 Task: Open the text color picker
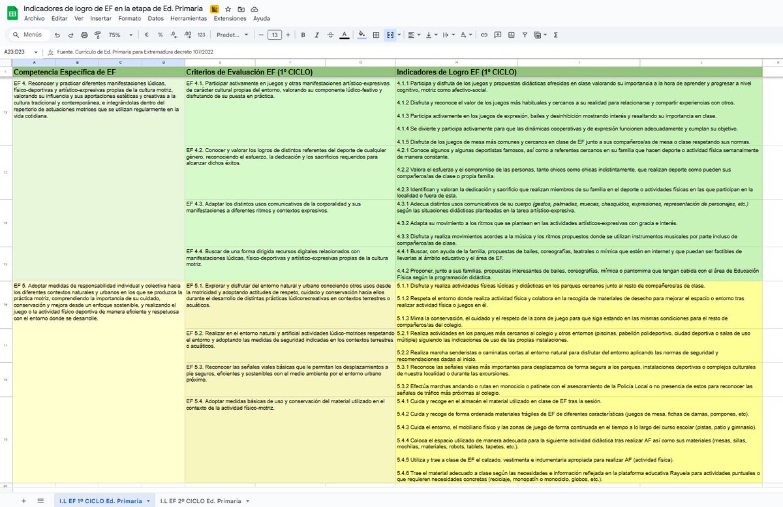pos(344,35)
